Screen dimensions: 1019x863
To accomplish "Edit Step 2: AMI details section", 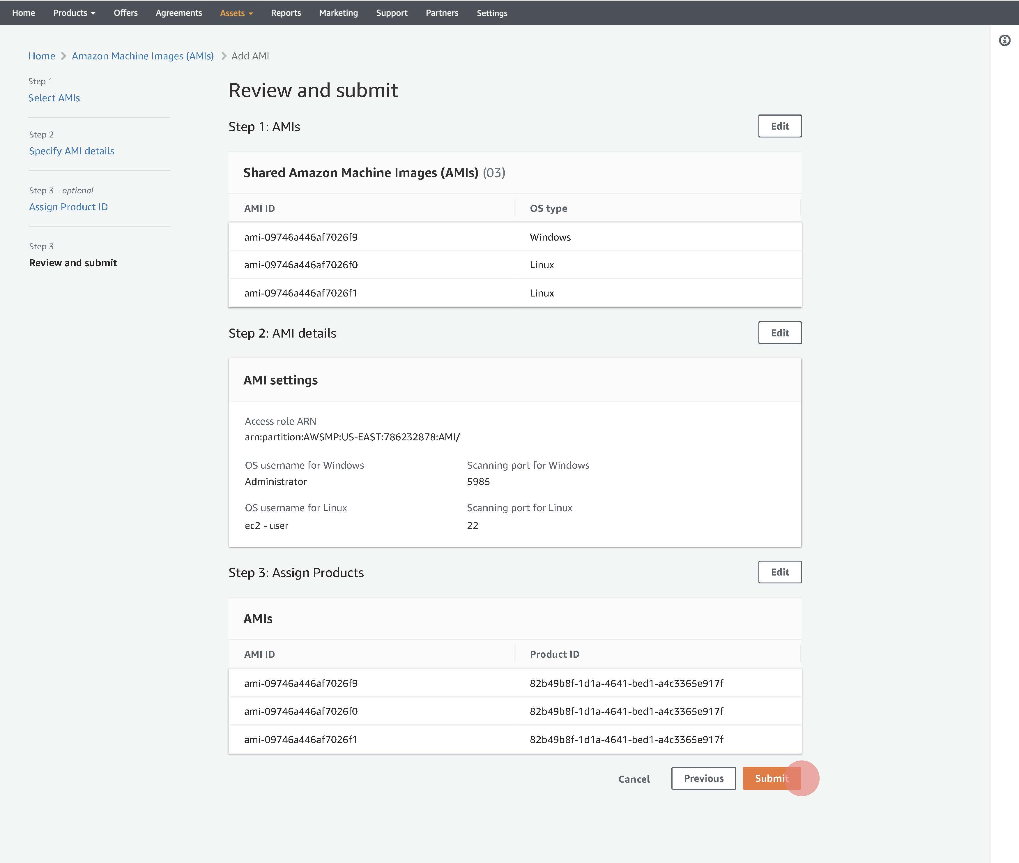I will click(779, 333).
